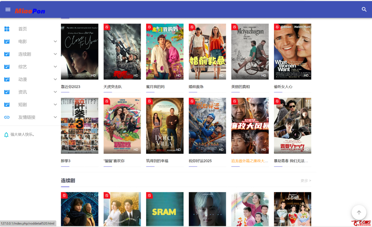Expand the 电影 category chevron
Screen dimensions: 372x227
pos(55,42)
